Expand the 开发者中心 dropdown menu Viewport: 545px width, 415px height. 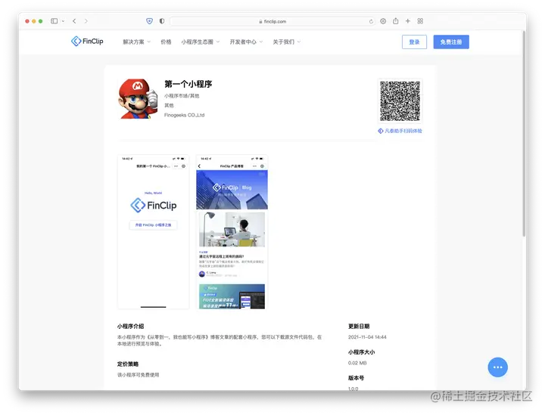pos(246,42)
